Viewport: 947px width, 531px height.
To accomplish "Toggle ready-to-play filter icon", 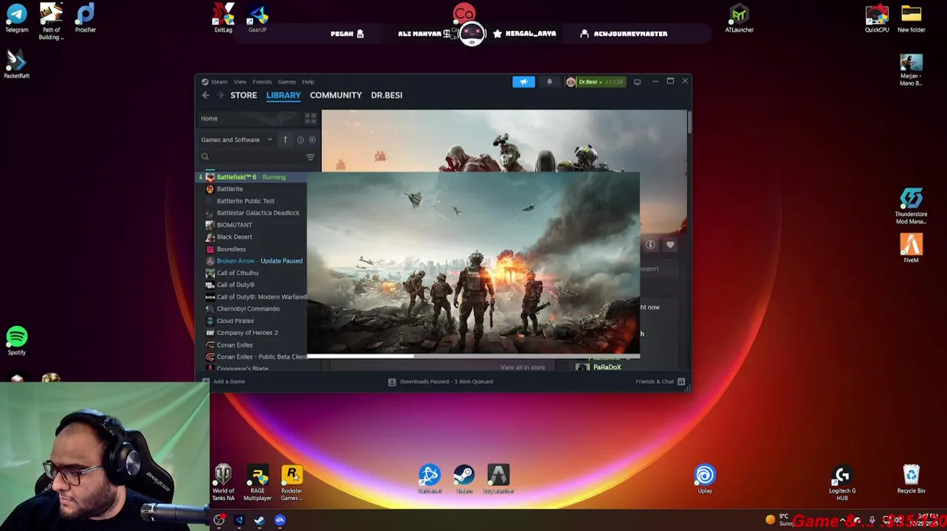I will tap(312, 139).
